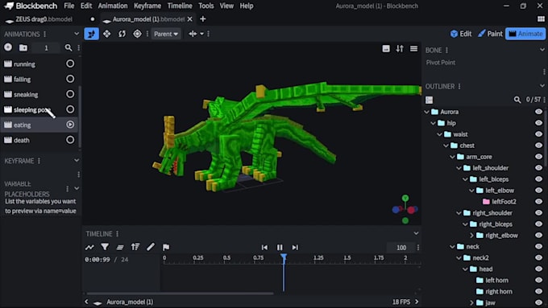Open the Tools menu
The width and height of the screenshot is (548, 308).
[205, 6]
